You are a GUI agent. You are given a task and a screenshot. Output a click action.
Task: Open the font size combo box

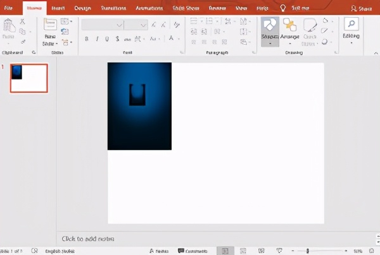tap(136, 25)
